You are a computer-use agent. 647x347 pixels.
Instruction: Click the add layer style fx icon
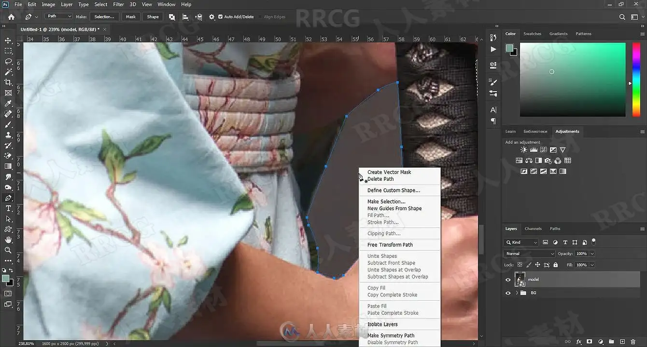tap(579, 342)
